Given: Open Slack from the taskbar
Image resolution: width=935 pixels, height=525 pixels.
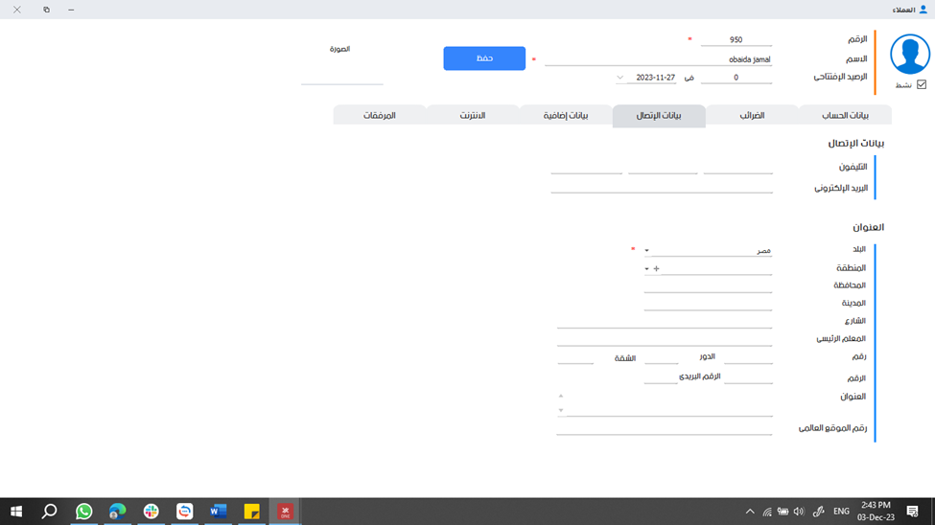Looking at the screenshot, I should click(x=151, y=512).
